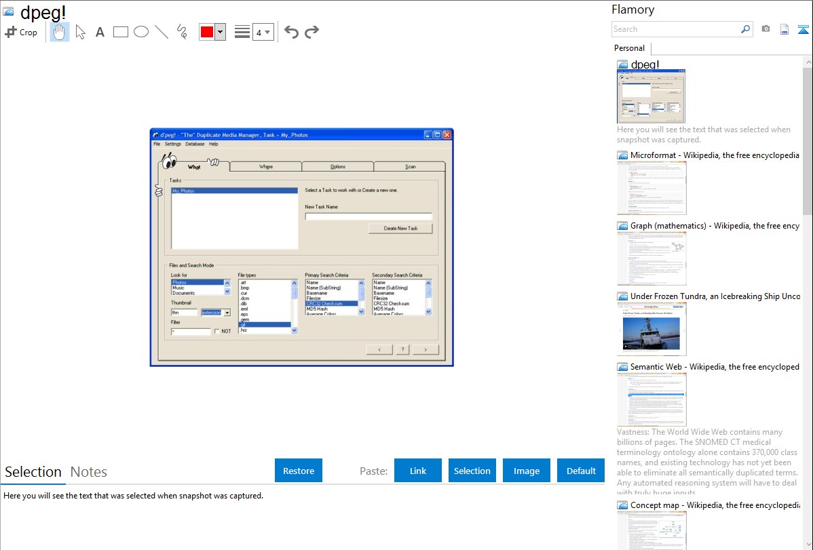The height and width of the screenshot is (550, 813).
Task: Click the icon beside Concept map entry
Action: pos(623,505)
